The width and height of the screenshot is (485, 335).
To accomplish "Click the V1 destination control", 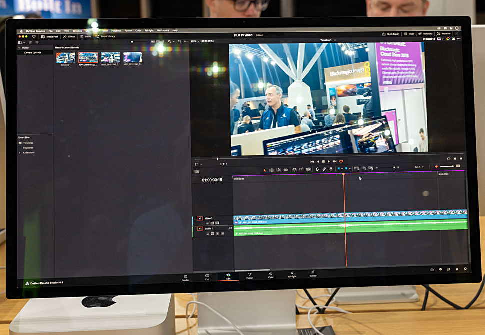I will (200, 218).
